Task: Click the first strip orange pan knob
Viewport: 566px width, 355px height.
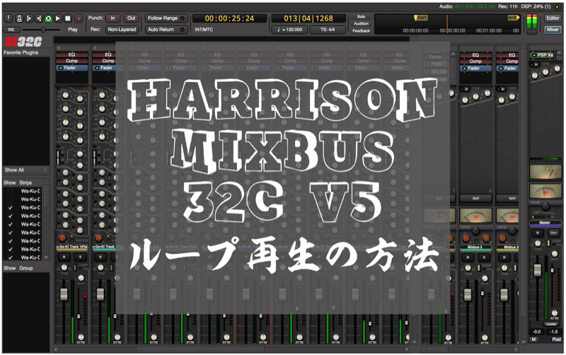Action: pos(62,238)
